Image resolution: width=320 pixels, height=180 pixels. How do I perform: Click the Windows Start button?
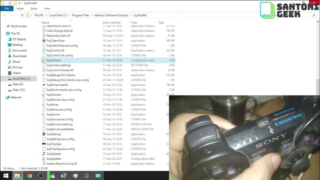(5, 176)
